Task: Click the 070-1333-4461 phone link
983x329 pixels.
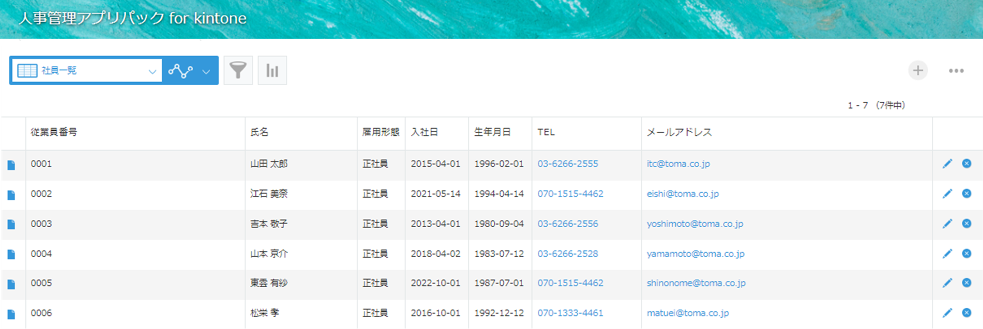Action: (x=570, y=313)
